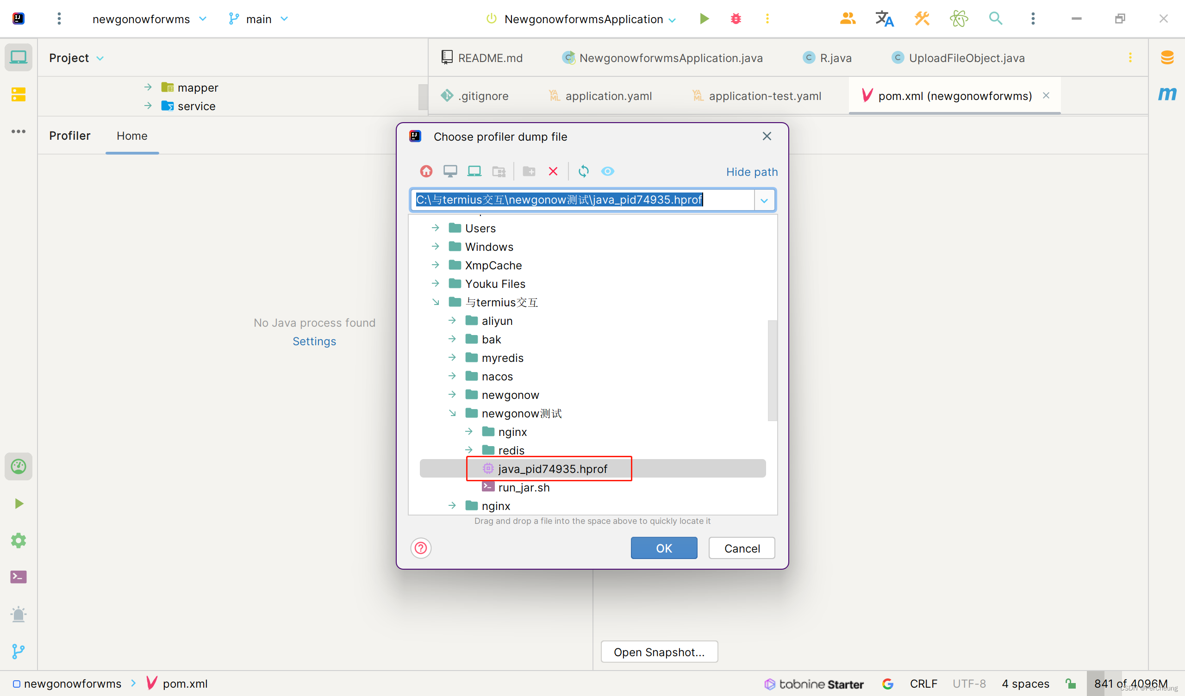Click the Refresh icon in file chooser
Image resolution: width=1185 pixels, height=696 pixels.
pyautogui.click(x=583, y=171)
